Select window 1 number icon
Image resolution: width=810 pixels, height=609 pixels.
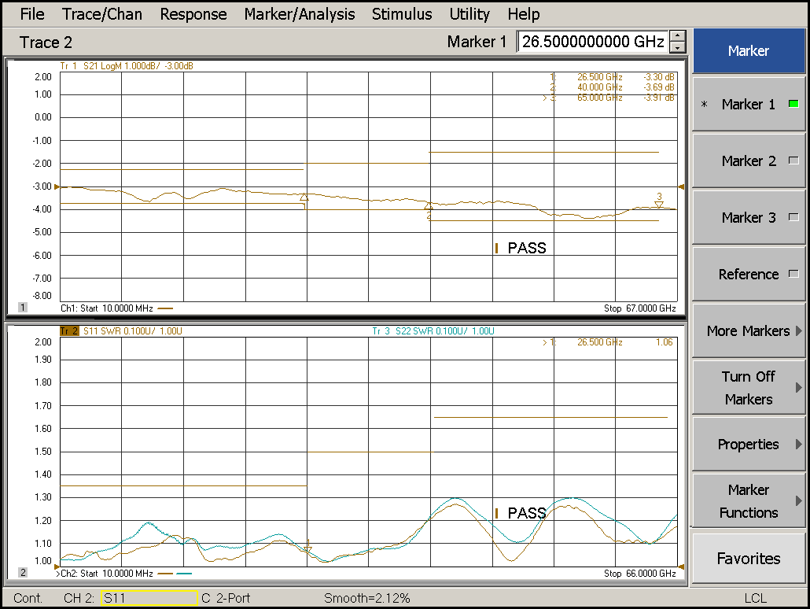click(22, 308)
